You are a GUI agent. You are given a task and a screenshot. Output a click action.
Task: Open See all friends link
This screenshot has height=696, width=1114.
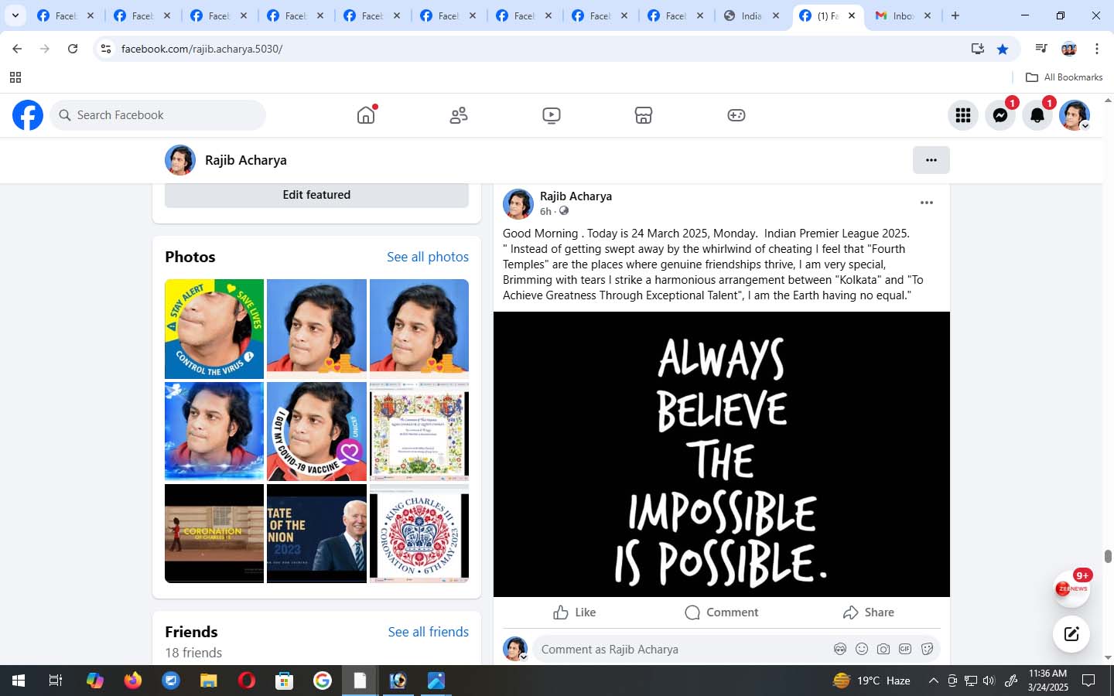[429, 632]
